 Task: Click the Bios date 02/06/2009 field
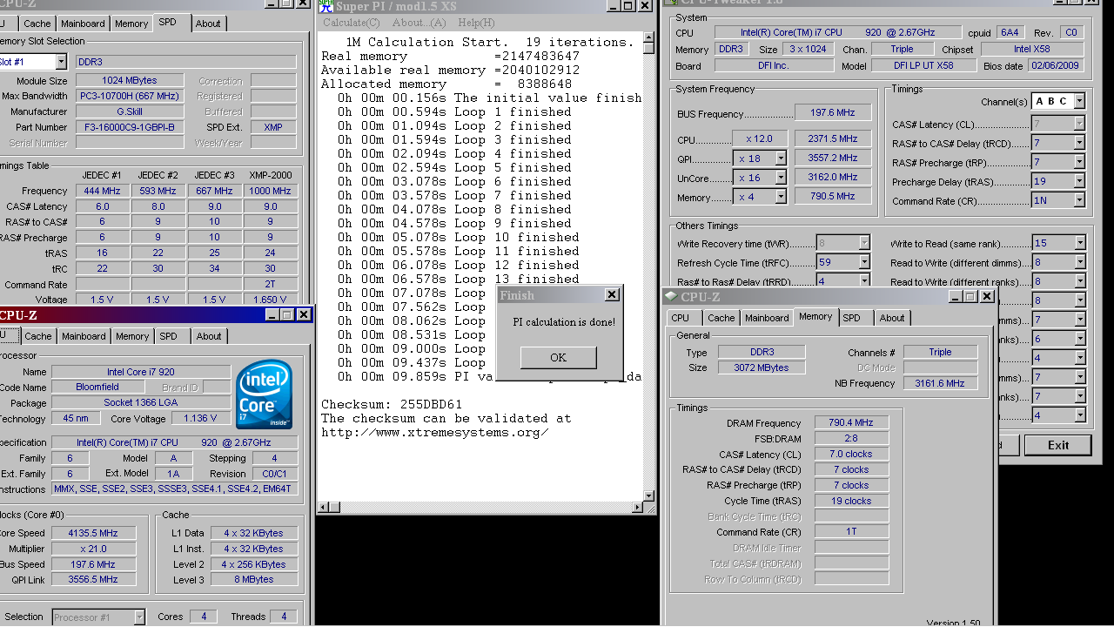tap(1055, 65)
